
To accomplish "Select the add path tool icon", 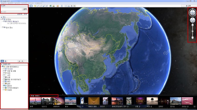I will 41,6.
